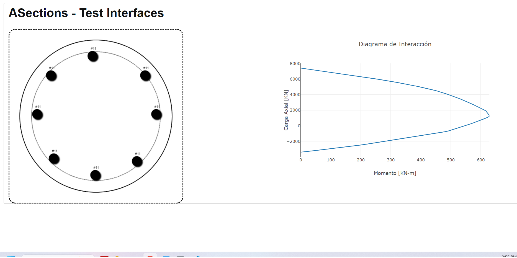517x258 pixels.
Task: Click the 6000 tick on axial axis
Action: point(295,79)
